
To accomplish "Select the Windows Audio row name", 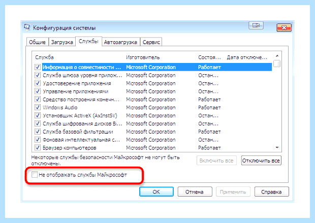I will point(60,108).
